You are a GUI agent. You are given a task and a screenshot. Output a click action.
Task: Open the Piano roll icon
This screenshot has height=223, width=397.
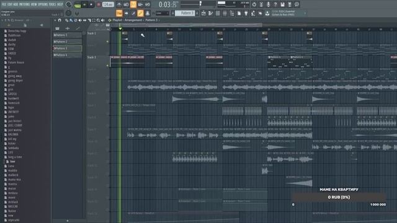click(x=211, y=13)
